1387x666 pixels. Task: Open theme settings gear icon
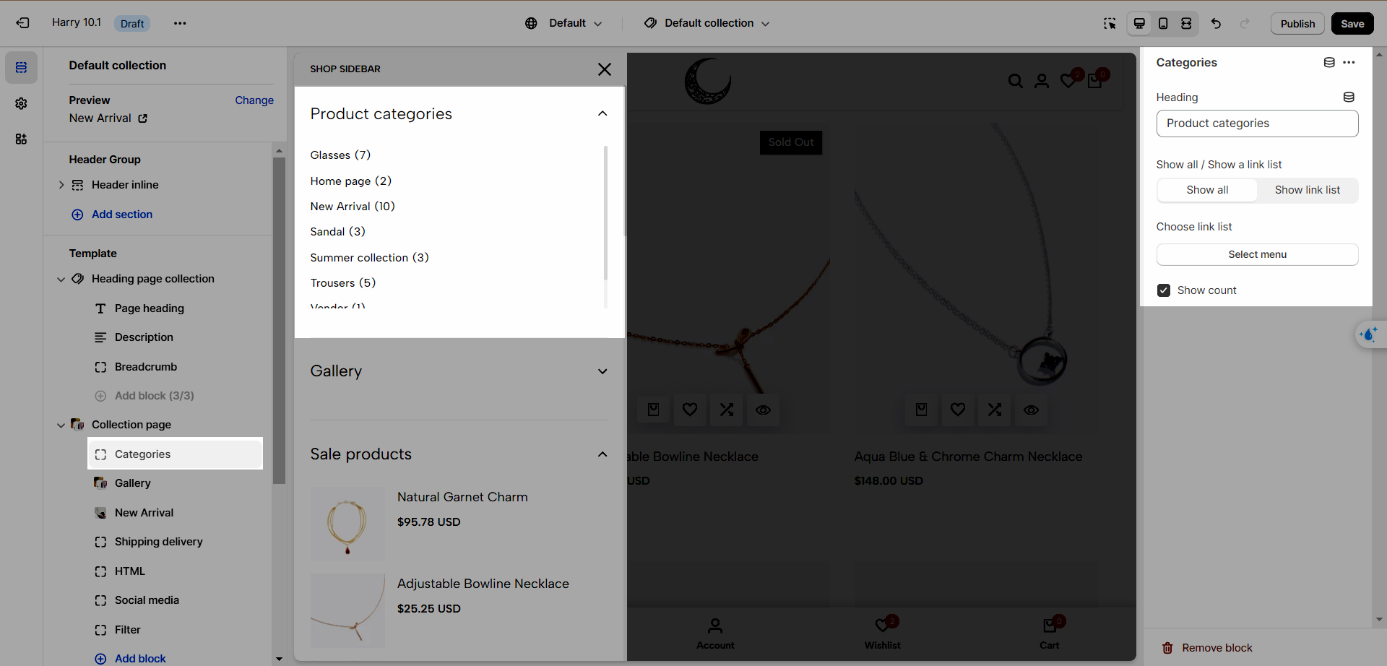coord(21,103)
